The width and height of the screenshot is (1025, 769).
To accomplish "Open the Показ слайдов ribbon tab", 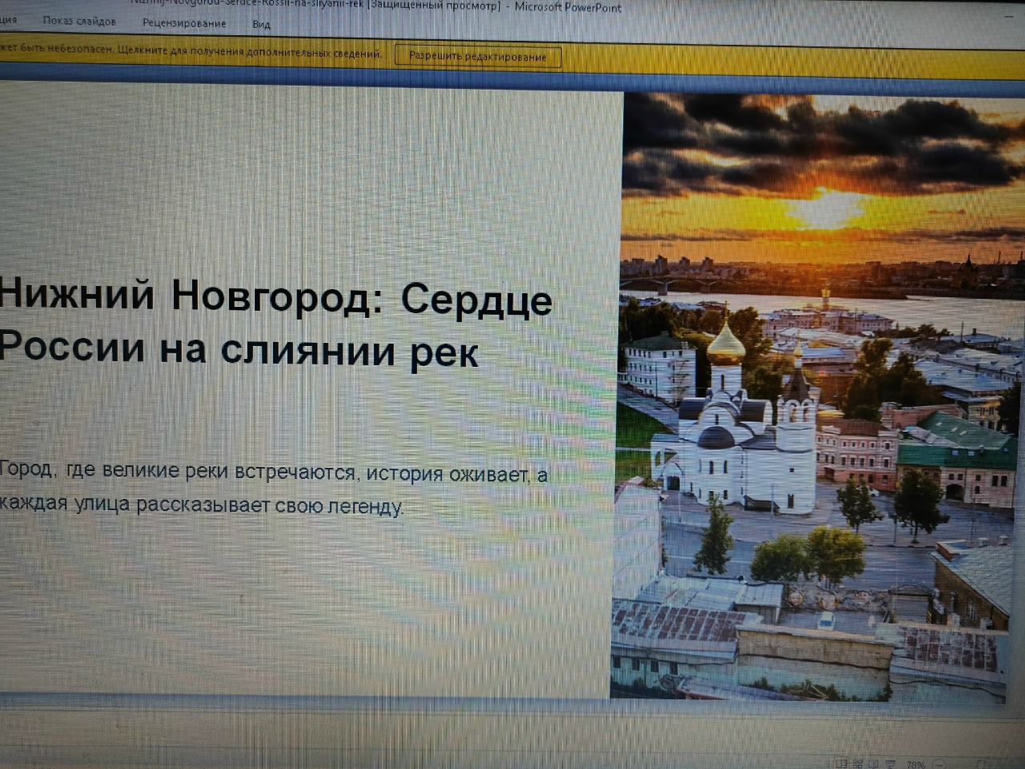I will [79, 22].
